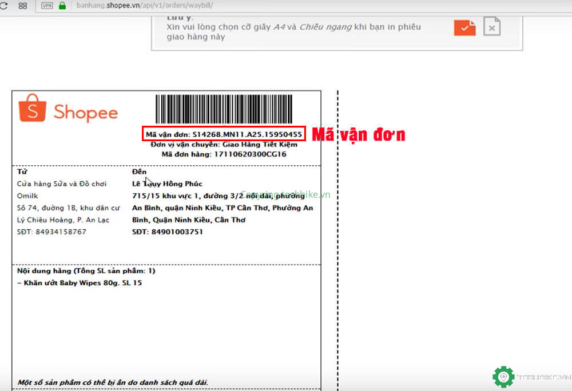Click the orange Mã vận đơn label

357,134
